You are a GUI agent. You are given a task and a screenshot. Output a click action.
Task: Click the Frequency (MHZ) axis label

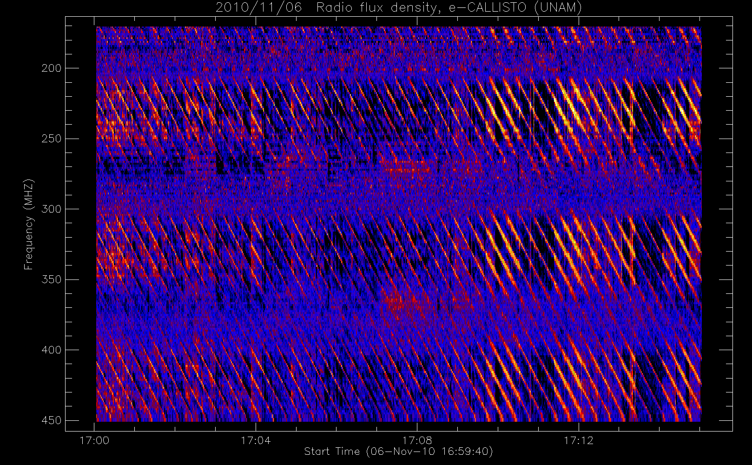pyautogui.click(x=29, y=224)
